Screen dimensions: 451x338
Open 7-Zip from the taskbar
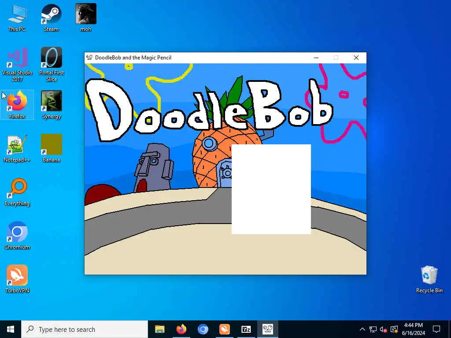click(x=246, y=329)
